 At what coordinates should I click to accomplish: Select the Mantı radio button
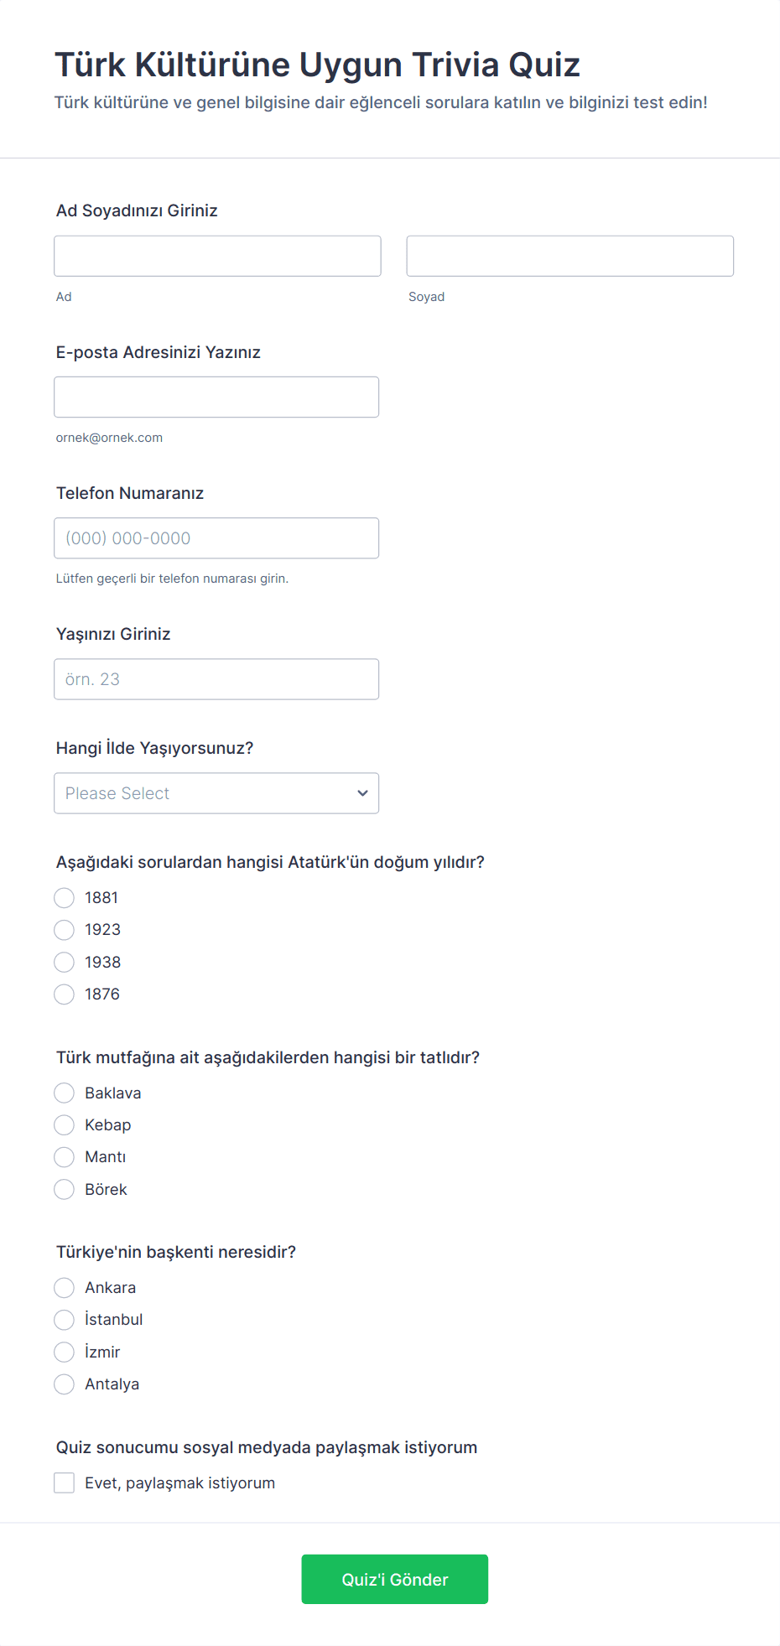tap(65, 1157)
